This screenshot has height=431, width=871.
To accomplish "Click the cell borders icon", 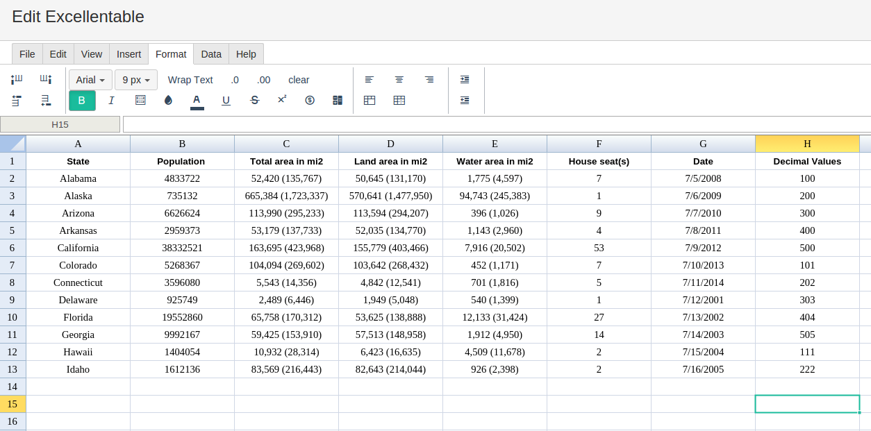I will (x=140, y=101).
